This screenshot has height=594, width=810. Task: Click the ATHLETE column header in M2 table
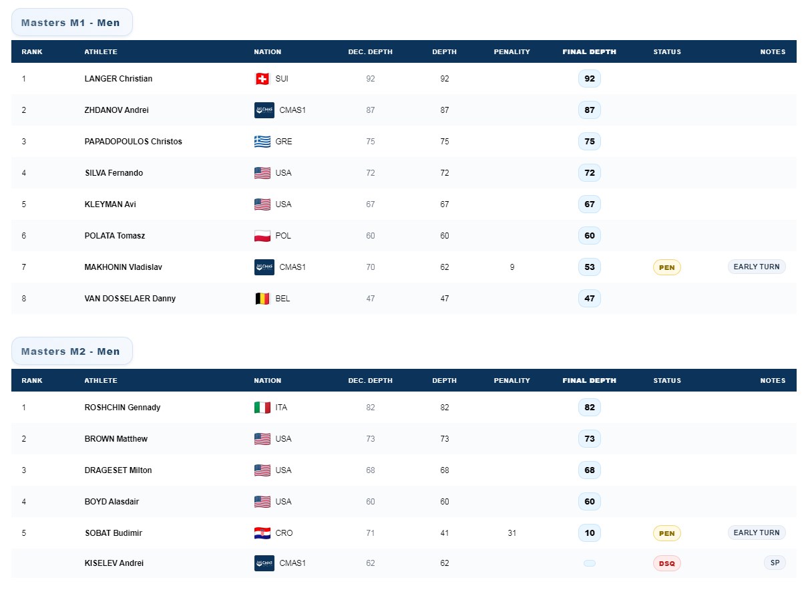pyautogui.click(x=101, y=381)
